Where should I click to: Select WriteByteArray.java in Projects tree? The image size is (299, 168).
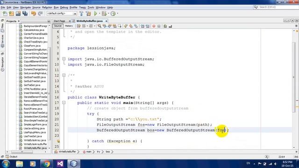(35, 140)
